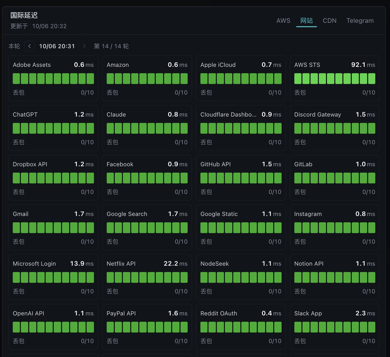Image resolution: width=390 pixels, height=357 pixels.
Task: Click the Discord Gateway card title
Action: [x=318, y=115]
